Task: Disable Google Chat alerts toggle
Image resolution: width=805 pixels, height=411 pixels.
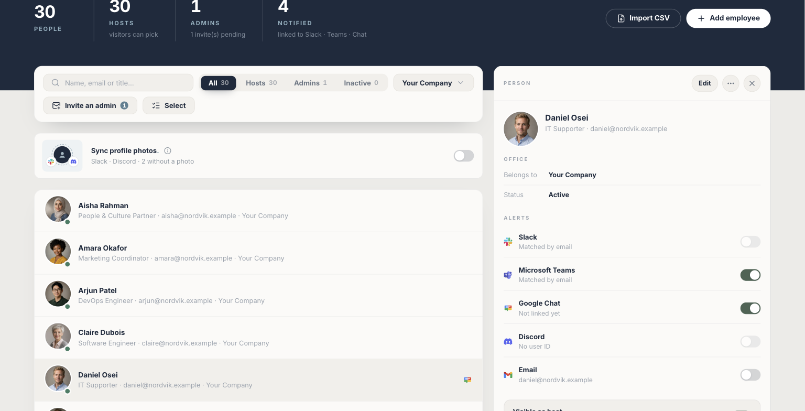Action: tap(750, 308)
